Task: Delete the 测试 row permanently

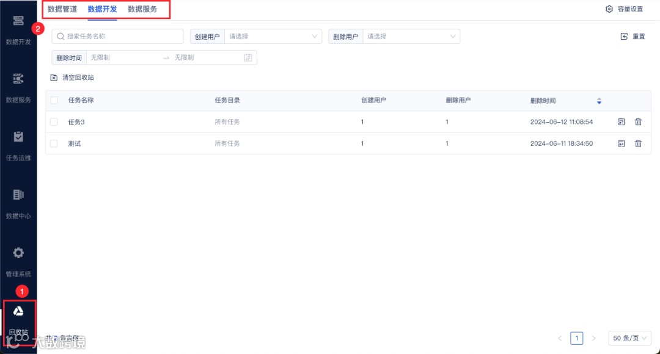Action: point(638,143)
